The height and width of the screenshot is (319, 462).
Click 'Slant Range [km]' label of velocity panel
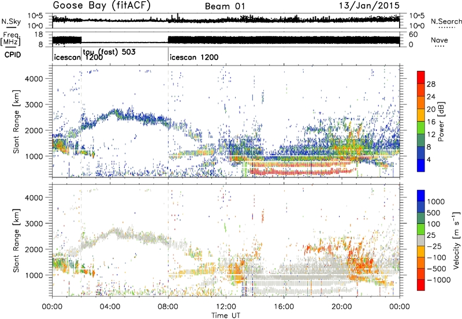point(16,240)
